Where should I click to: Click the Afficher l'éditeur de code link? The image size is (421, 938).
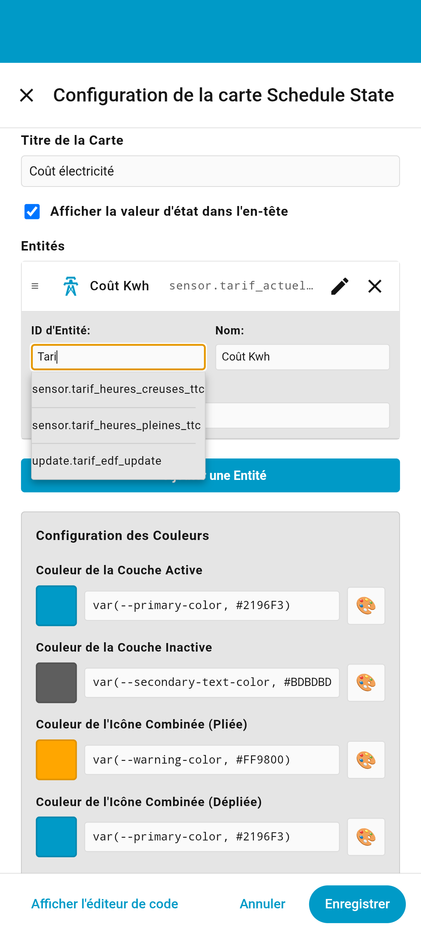pyautogui.click(x=104, y=904)
